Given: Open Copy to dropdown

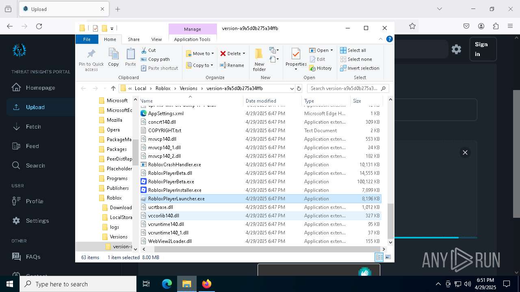Looking at the screenshot, I should [x=200, y=65].
